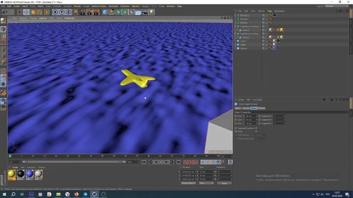Add a Camera object from toolbar
Image resolution: width=353 pixels, height=198 pixels.
[x=145, y=12]
